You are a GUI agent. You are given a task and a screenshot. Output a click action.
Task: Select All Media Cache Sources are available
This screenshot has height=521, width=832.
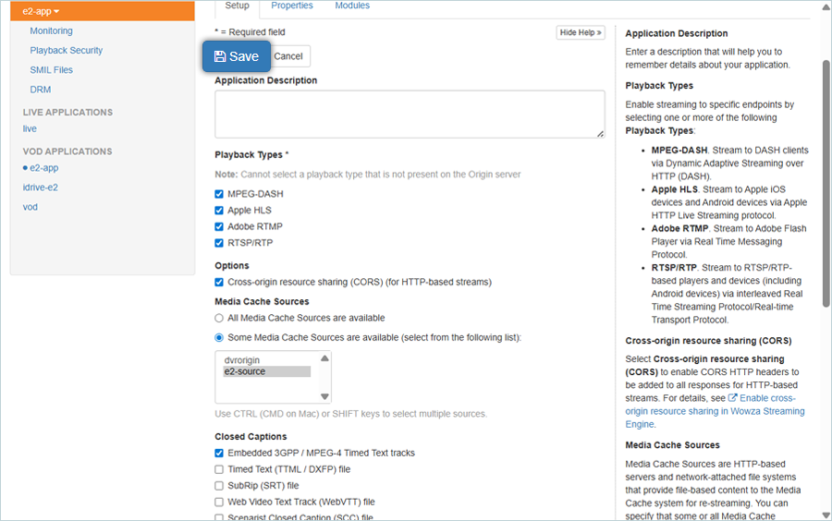point(219,318)
